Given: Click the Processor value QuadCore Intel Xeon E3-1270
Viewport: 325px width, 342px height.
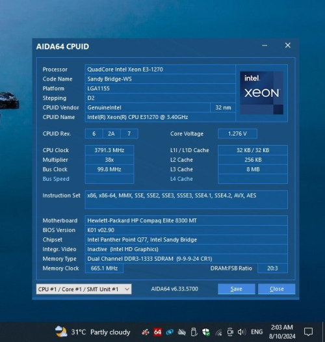Looking at the screenshot, I should point(160,70).
